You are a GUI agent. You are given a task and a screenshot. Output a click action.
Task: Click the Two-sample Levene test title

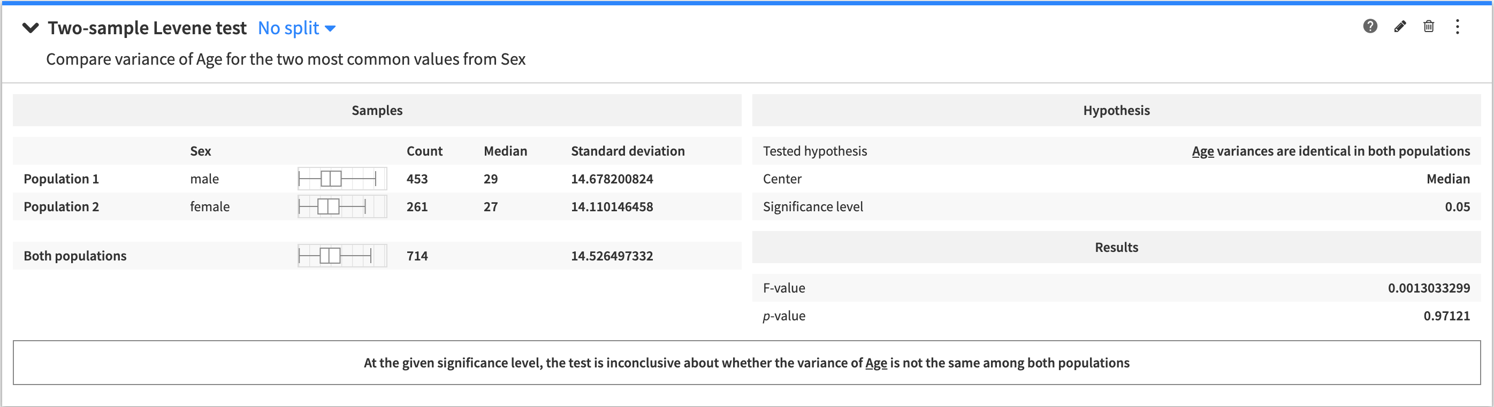pos(147,28)
